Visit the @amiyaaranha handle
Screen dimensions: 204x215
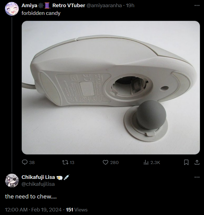tap(104, 6)
